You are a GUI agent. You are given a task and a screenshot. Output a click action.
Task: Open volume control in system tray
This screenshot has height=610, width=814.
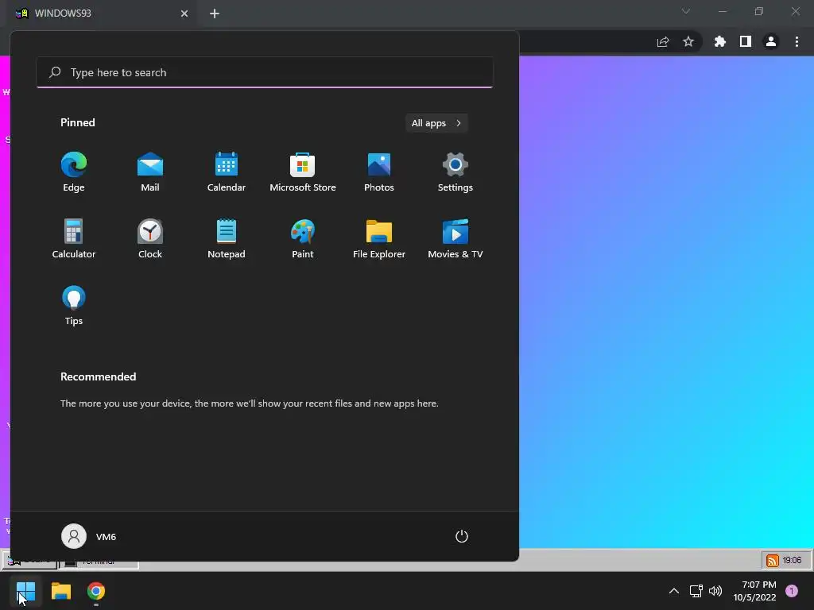(x=715, y=591)
